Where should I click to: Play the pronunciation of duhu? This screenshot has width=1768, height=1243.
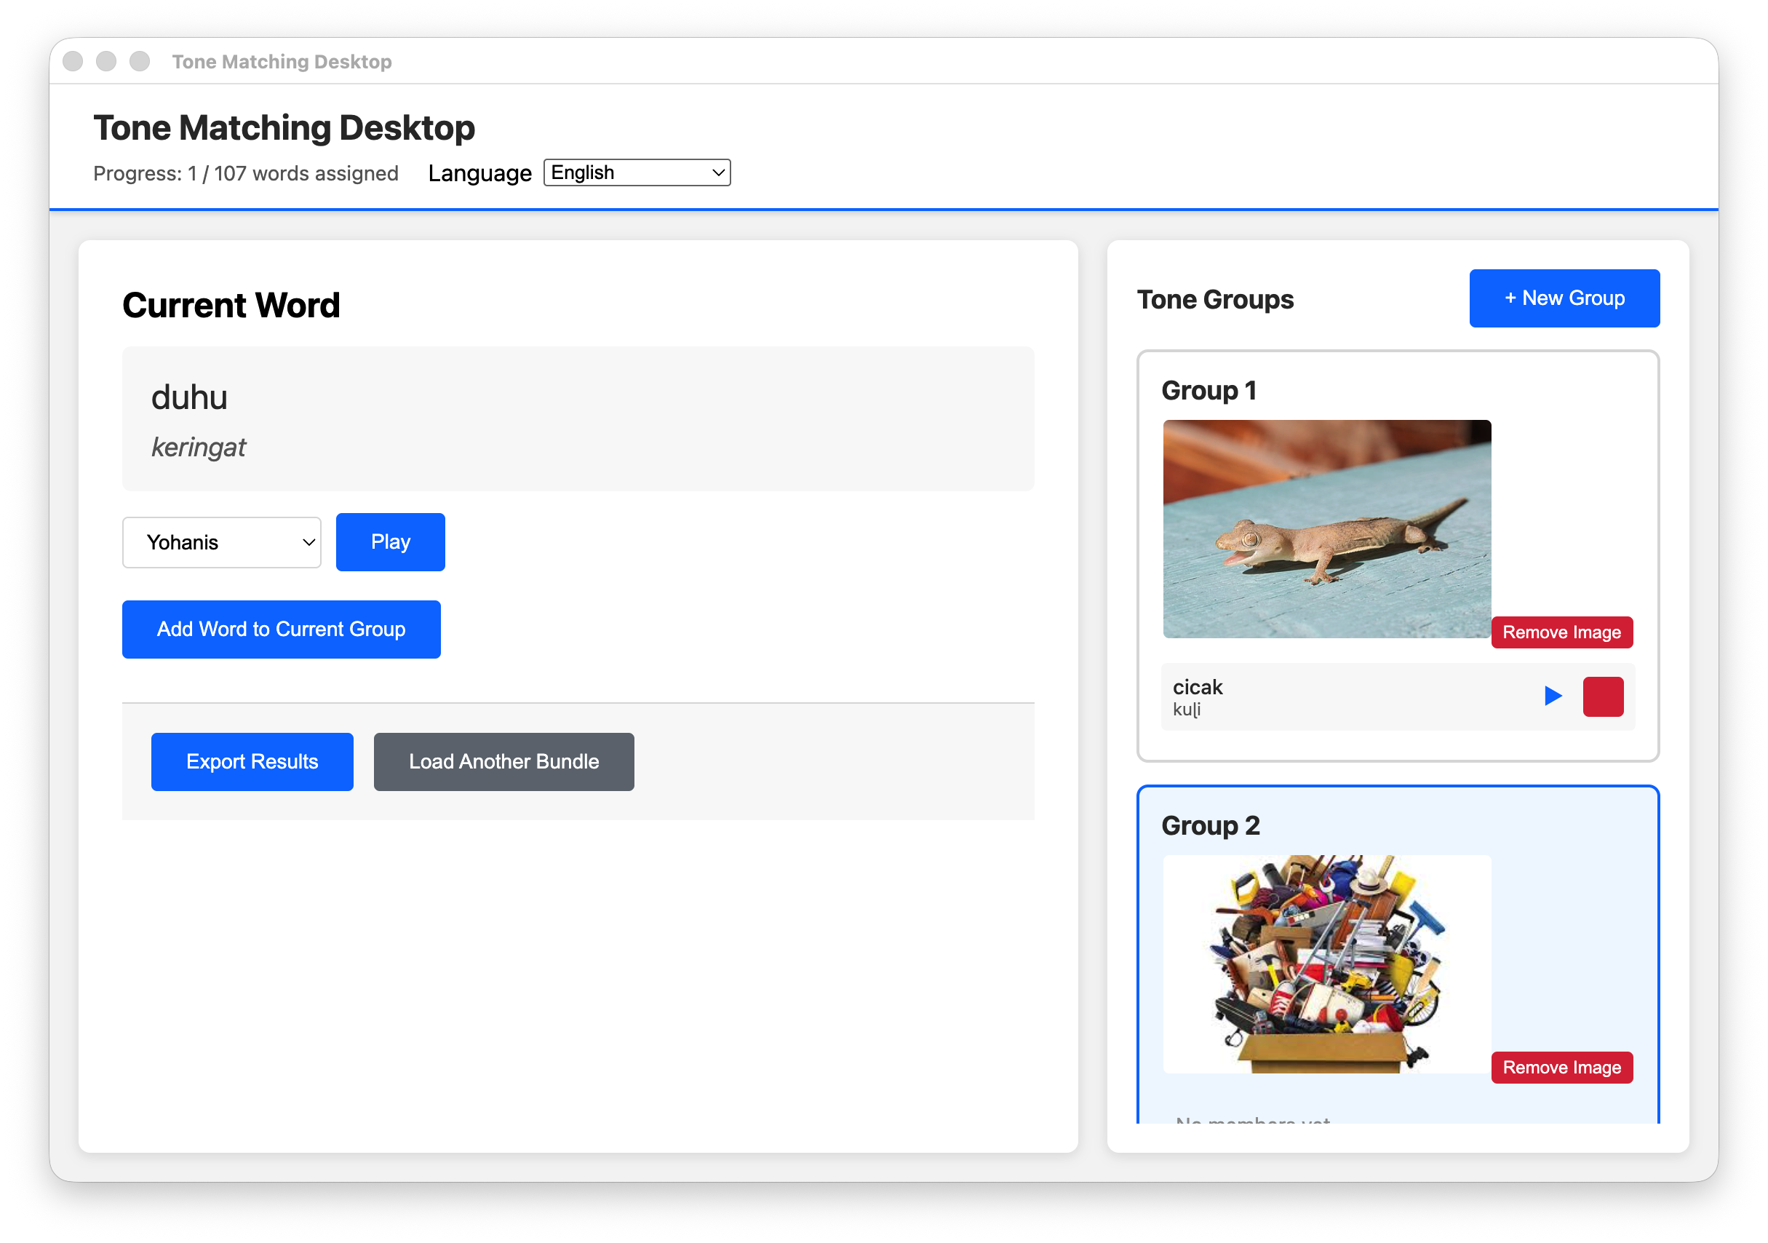click(x=390, y=541)
